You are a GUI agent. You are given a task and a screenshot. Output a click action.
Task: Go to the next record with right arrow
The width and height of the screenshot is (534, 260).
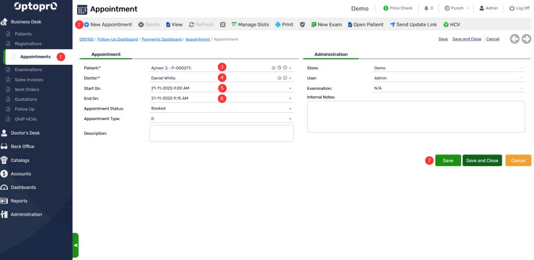(x=526, y=39)
